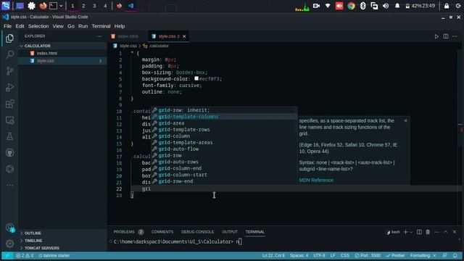
Task: Click Spaces: 4 indentation setting
Action: click(299, 255)
